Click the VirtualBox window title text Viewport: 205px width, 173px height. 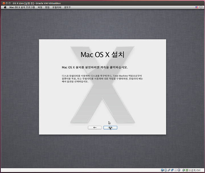pos(37,3)
